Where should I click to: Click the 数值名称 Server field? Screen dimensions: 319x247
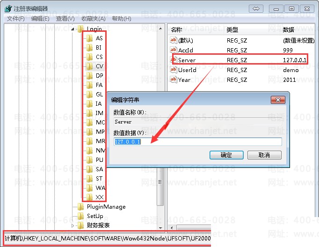point(198,122)
